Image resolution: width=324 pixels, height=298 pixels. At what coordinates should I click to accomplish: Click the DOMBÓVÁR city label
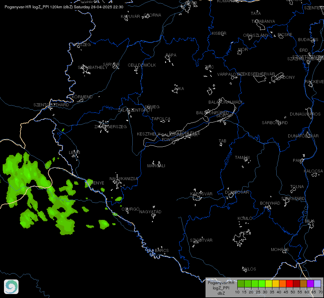coord(237,192)
